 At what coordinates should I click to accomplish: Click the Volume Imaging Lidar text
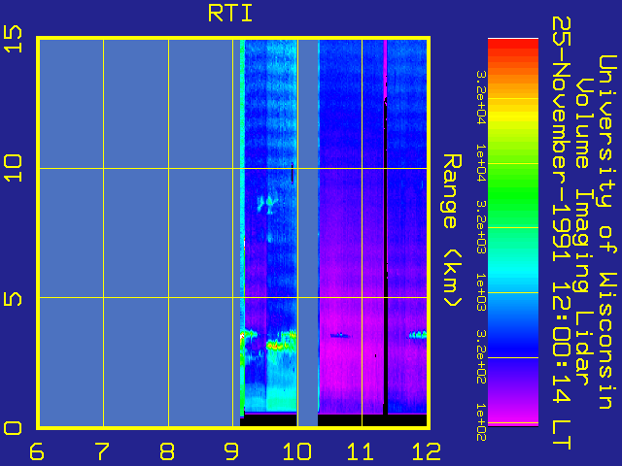point(584,232)
